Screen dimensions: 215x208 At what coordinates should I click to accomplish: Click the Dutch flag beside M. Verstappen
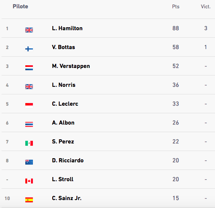(29, 68)
